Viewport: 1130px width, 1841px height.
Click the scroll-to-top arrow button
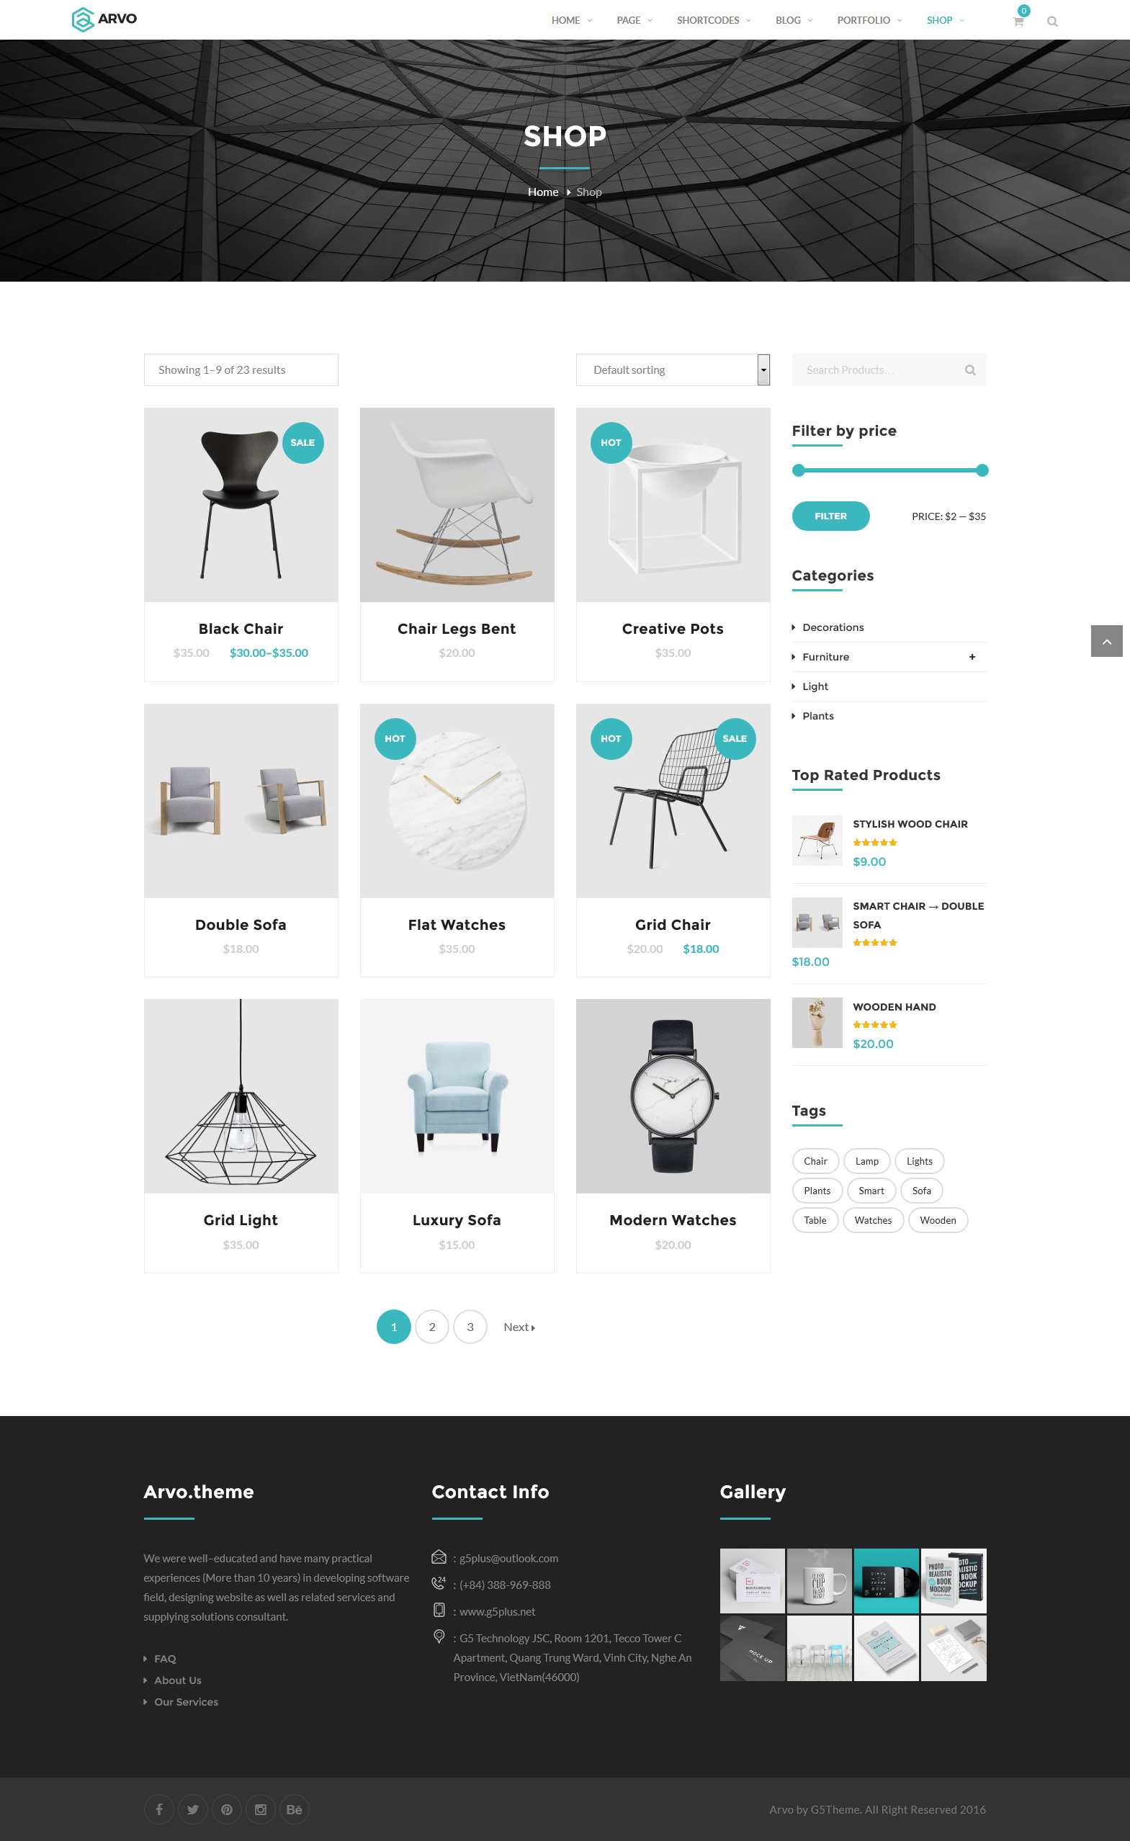tap(1107, 641)
